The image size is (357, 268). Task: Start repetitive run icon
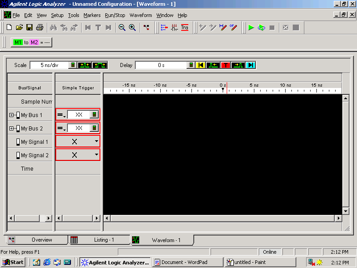(262, 28)
